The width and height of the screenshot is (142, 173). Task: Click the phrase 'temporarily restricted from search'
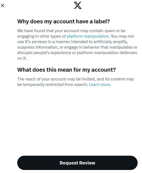click(56, 85)
